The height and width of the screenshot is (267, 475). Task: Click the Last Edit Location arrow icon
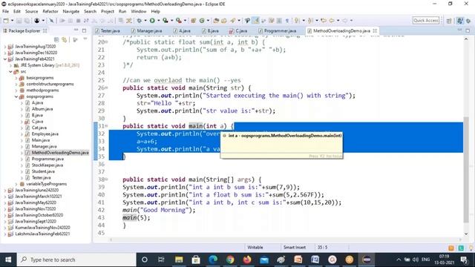[324, 21]
